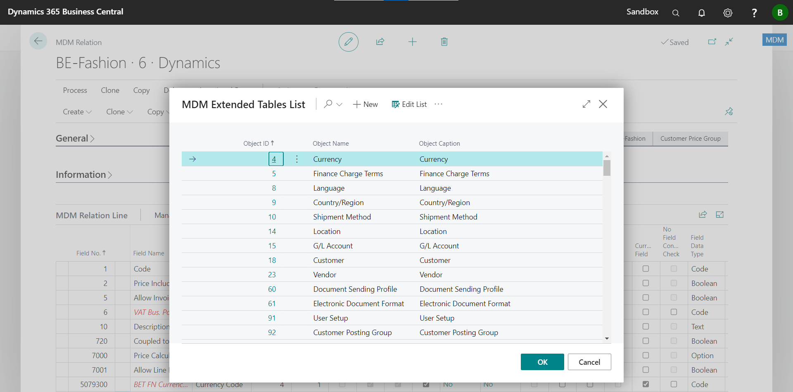
Task: Open the Clone menu item without chevron
Action: 110,90
